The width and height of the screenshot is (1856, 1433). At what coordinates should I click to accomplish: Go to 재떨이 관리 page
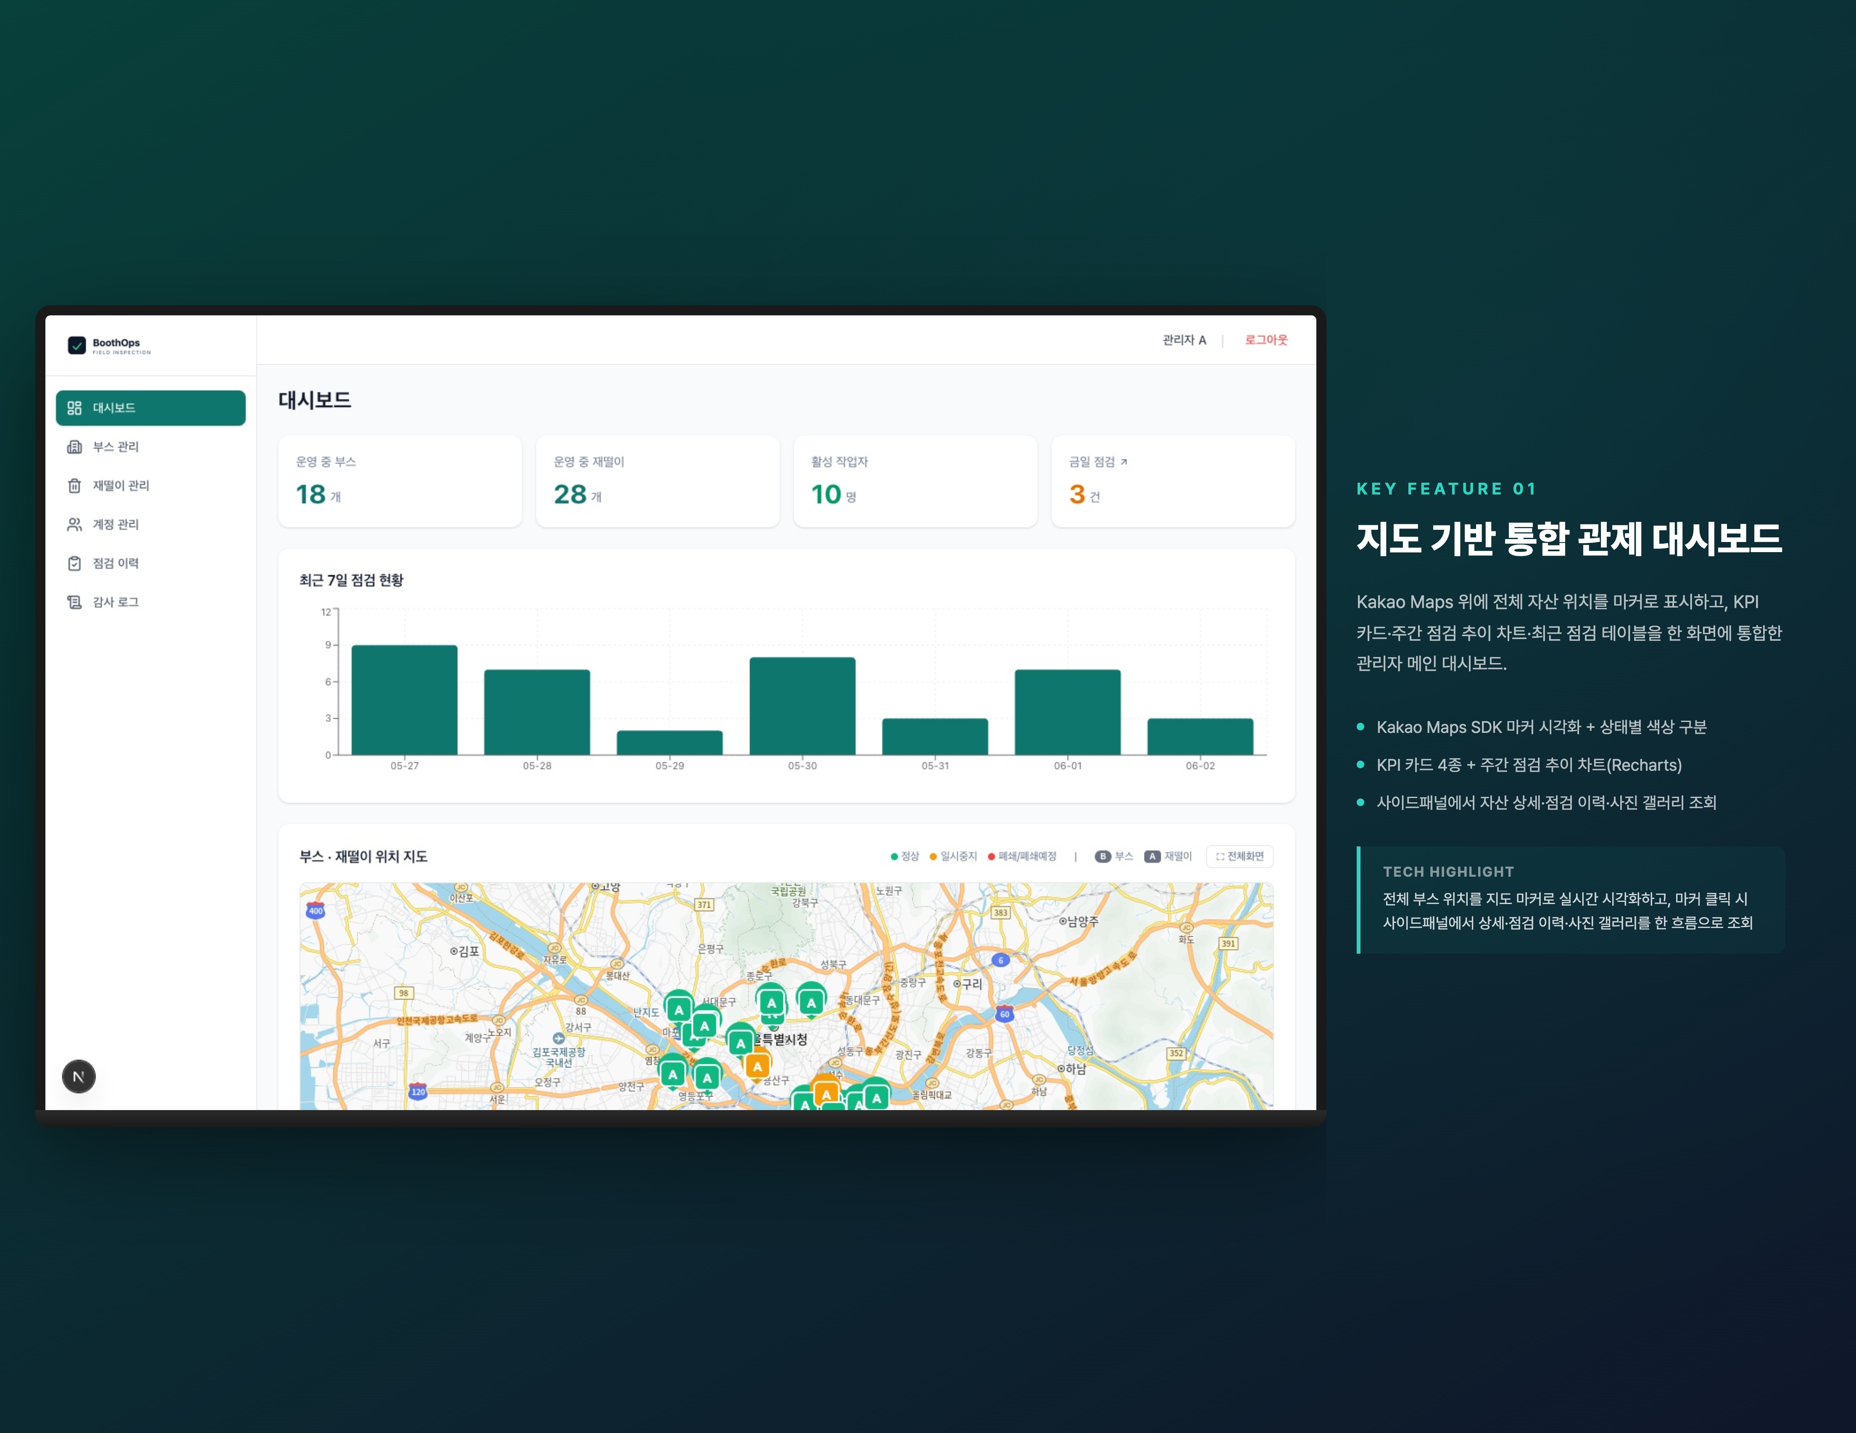coord(150,486)
